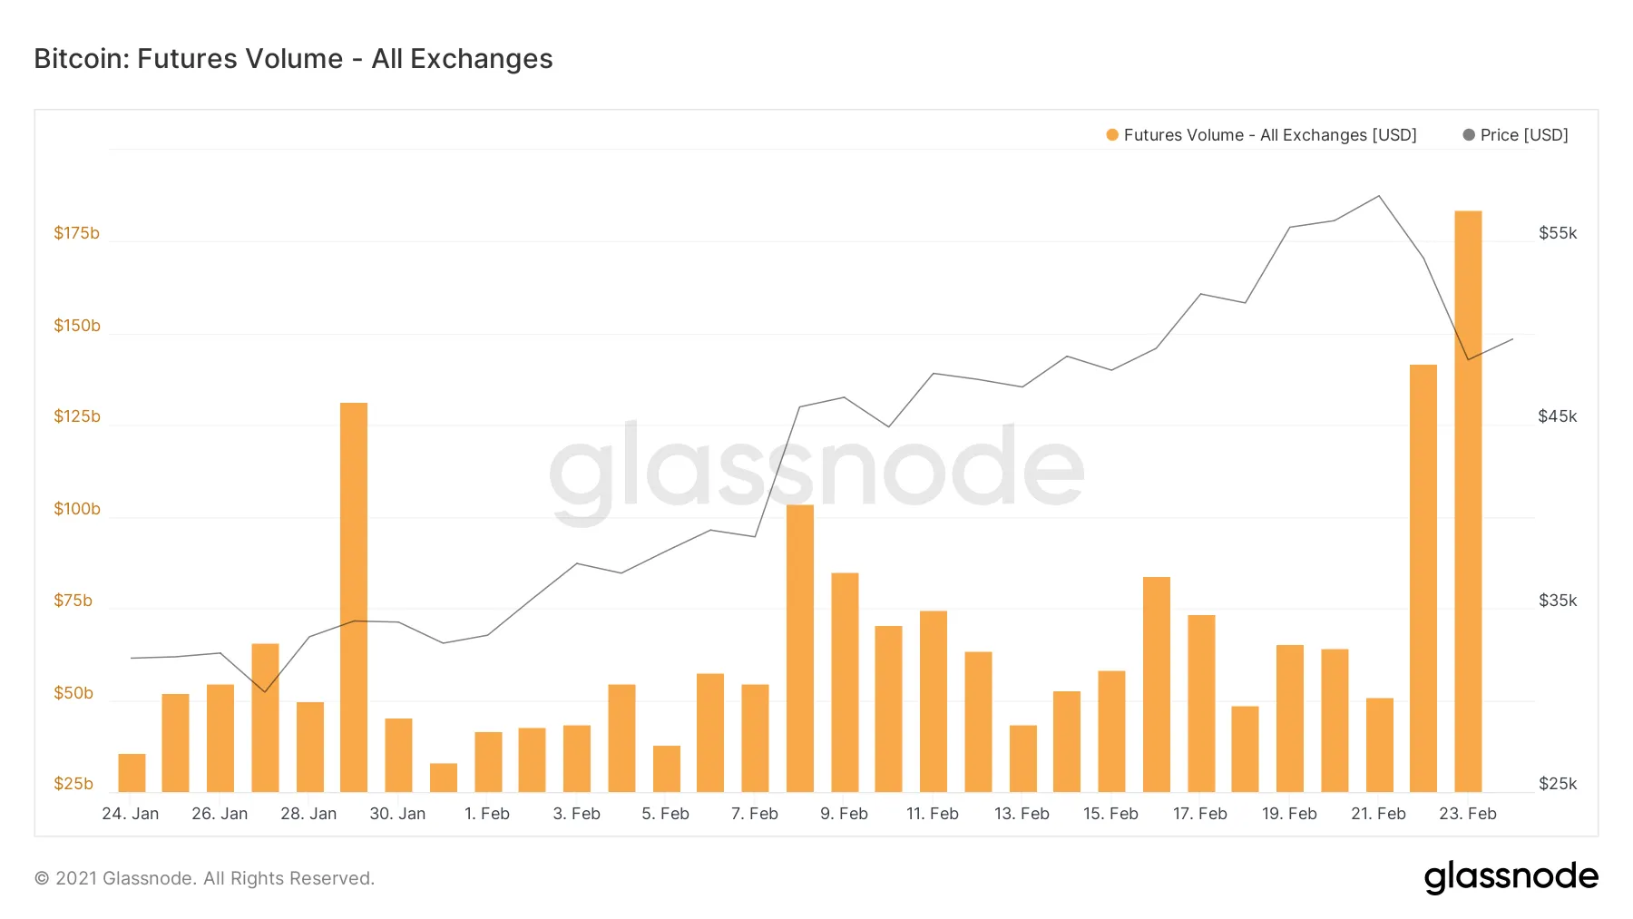Click the $55k right axis label
Screen dimensions: 1633x919
point(1557,233)
